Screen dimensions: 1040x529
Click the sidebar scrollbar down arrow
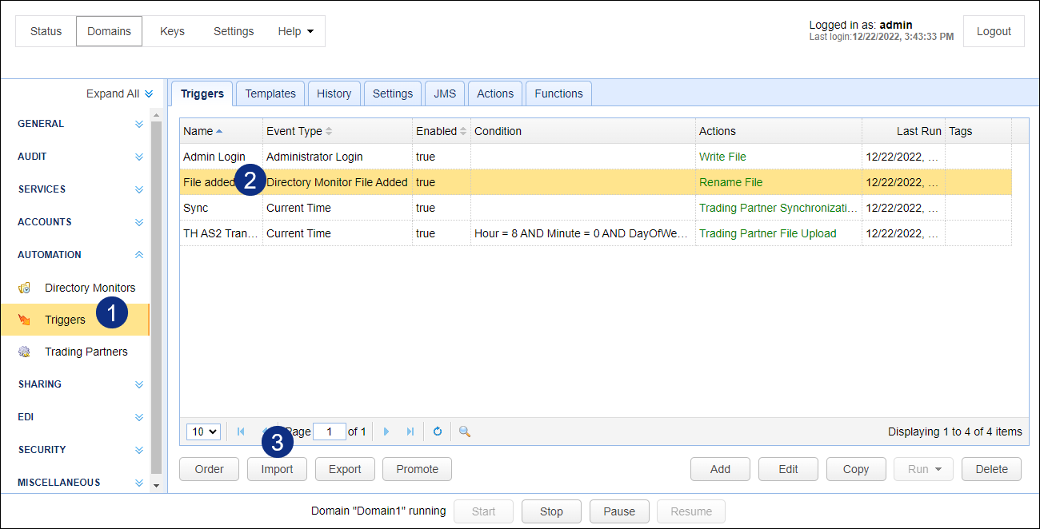coord(156,485)
